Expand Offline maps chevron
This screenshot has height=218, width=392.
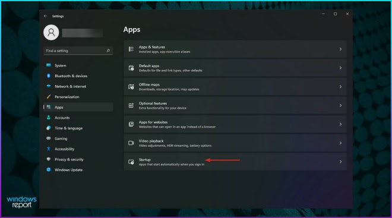(x=340, y=87)
